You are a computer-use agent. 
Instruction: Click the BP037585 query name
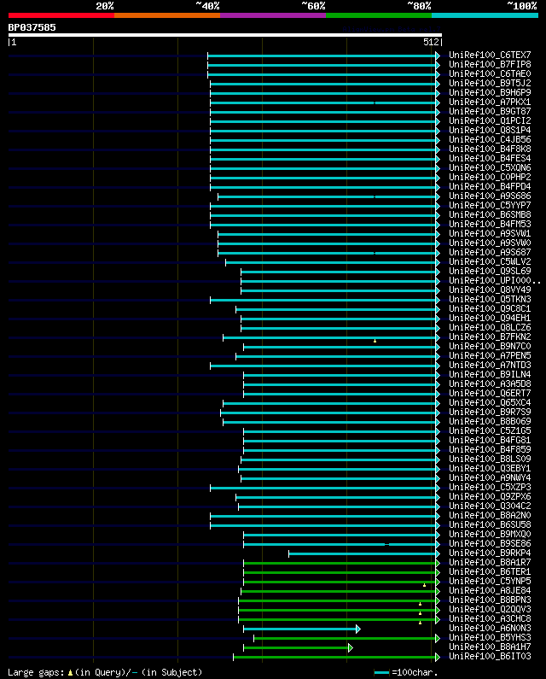[x=32, y=27]
